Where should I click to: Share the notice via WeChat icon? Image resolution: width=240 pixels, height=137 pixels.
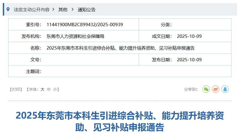206,89
